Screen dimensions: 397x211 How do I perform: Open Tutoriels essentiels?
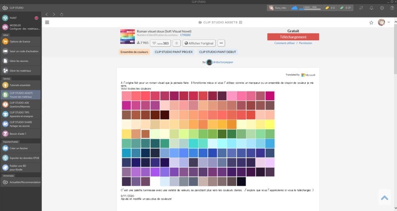[20, 85]
